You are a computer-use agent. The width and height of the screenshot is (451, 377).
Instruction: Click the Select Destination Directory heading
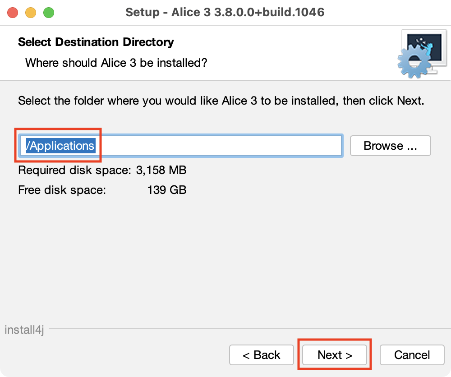(96, 42)
